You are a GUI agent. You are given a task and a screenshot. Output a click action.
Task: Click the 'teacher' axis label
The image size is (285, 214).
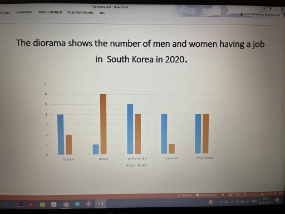click(x=69, y=159)
